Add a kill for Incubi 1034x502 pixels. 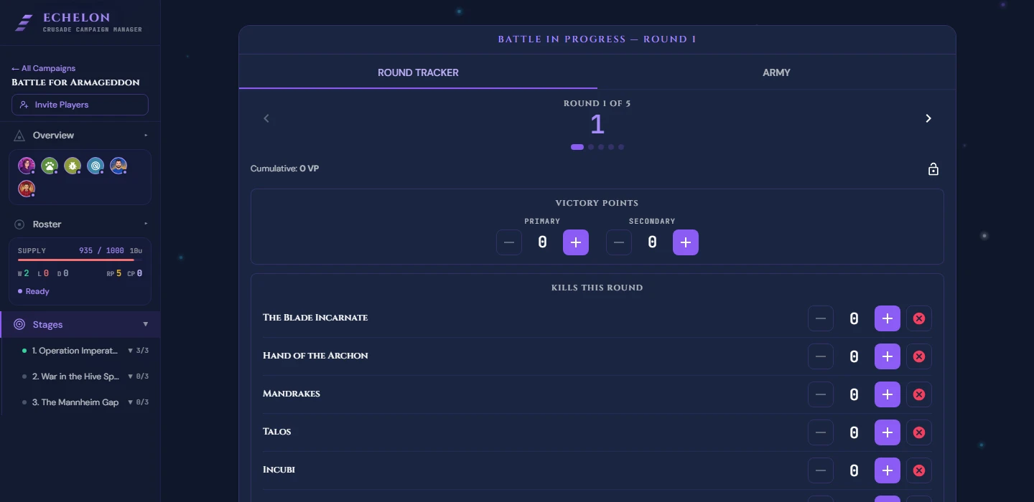click(888, 470)
